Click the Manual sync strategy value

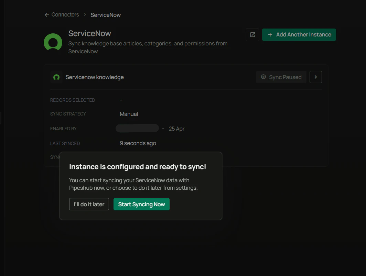pos(129,114)
